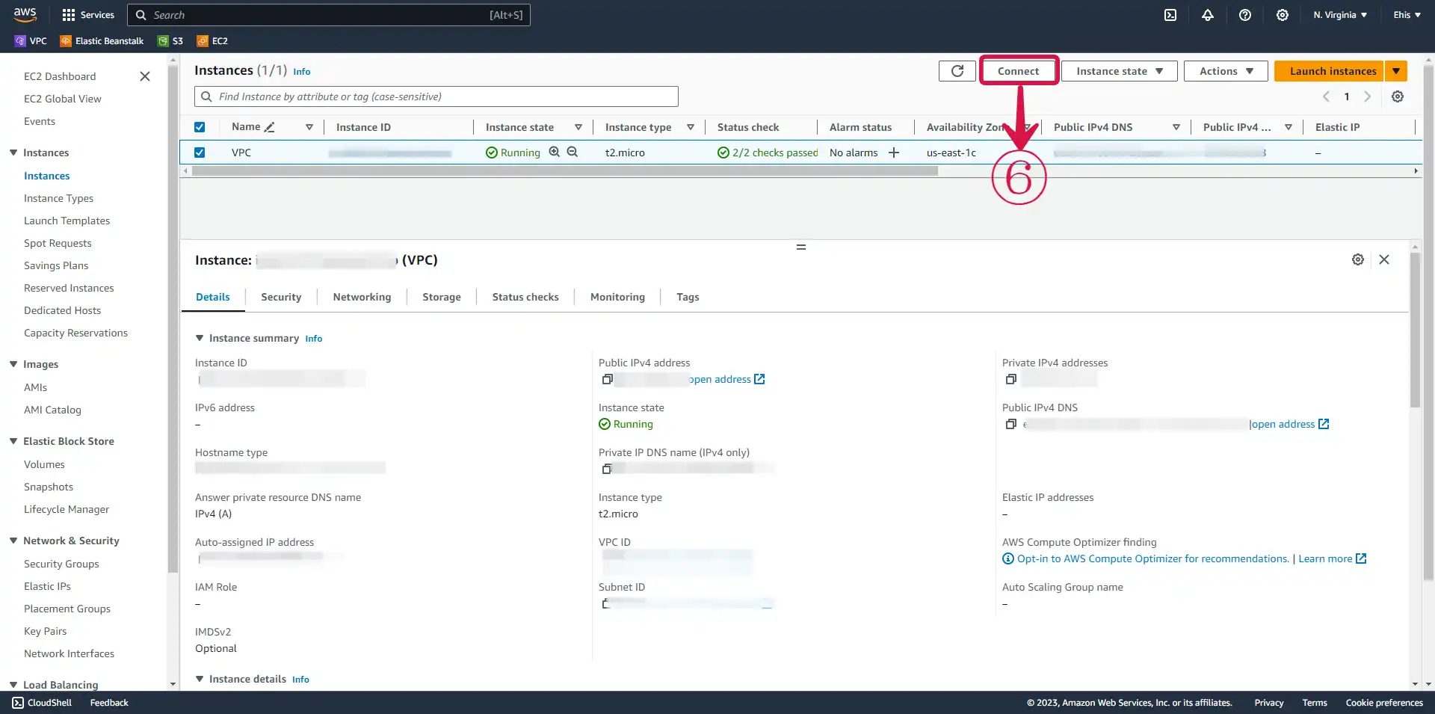1435x714 pixels.
Task: Open the Actions dropdown
Action: (x=1226, y=71)
